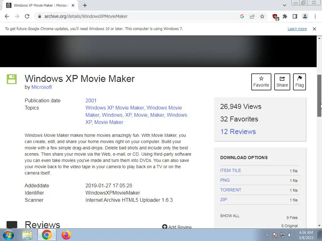Viewport: 322px width, 241px height.
Task: Click the 26,949 Views text
Action: pos(241,107)
